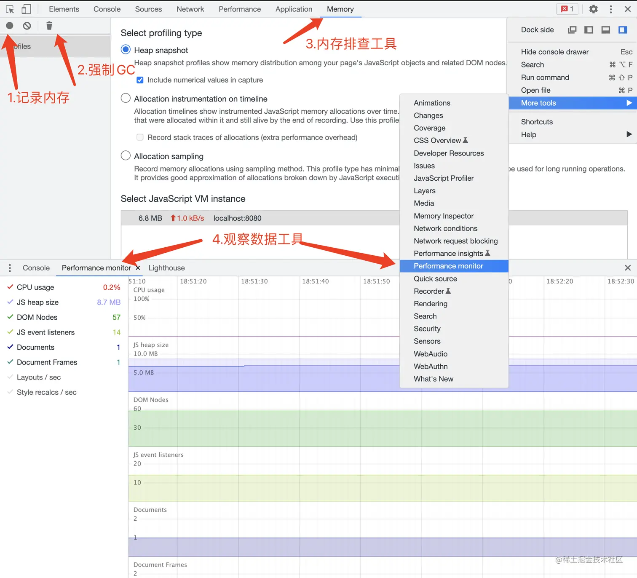This screenshot has height=578, width=637.
Task: Undock DevTools into separate window
Action: click(572, 29)
